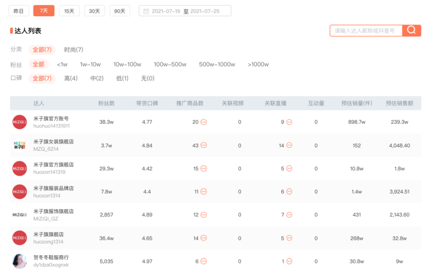Focus the influencer nickname search field

366,31
